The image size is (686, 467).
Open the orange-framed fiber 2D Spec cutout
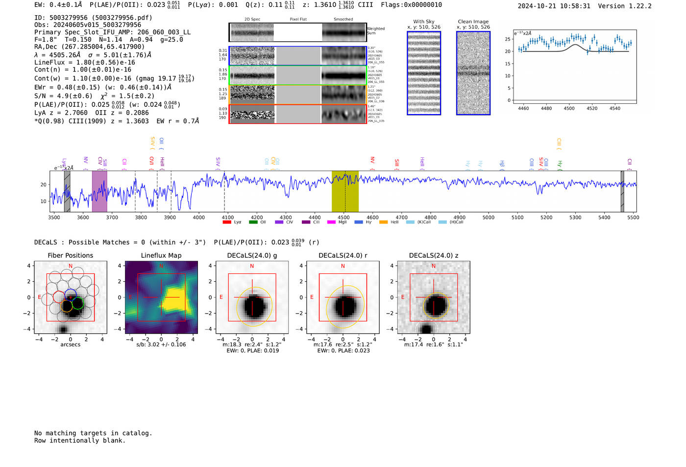[252, 94]
